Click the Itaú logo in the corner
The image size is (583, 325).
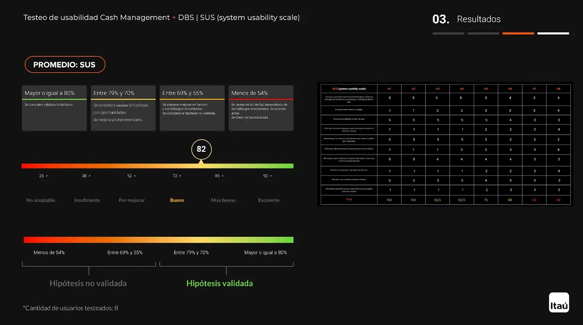(559, 302)
